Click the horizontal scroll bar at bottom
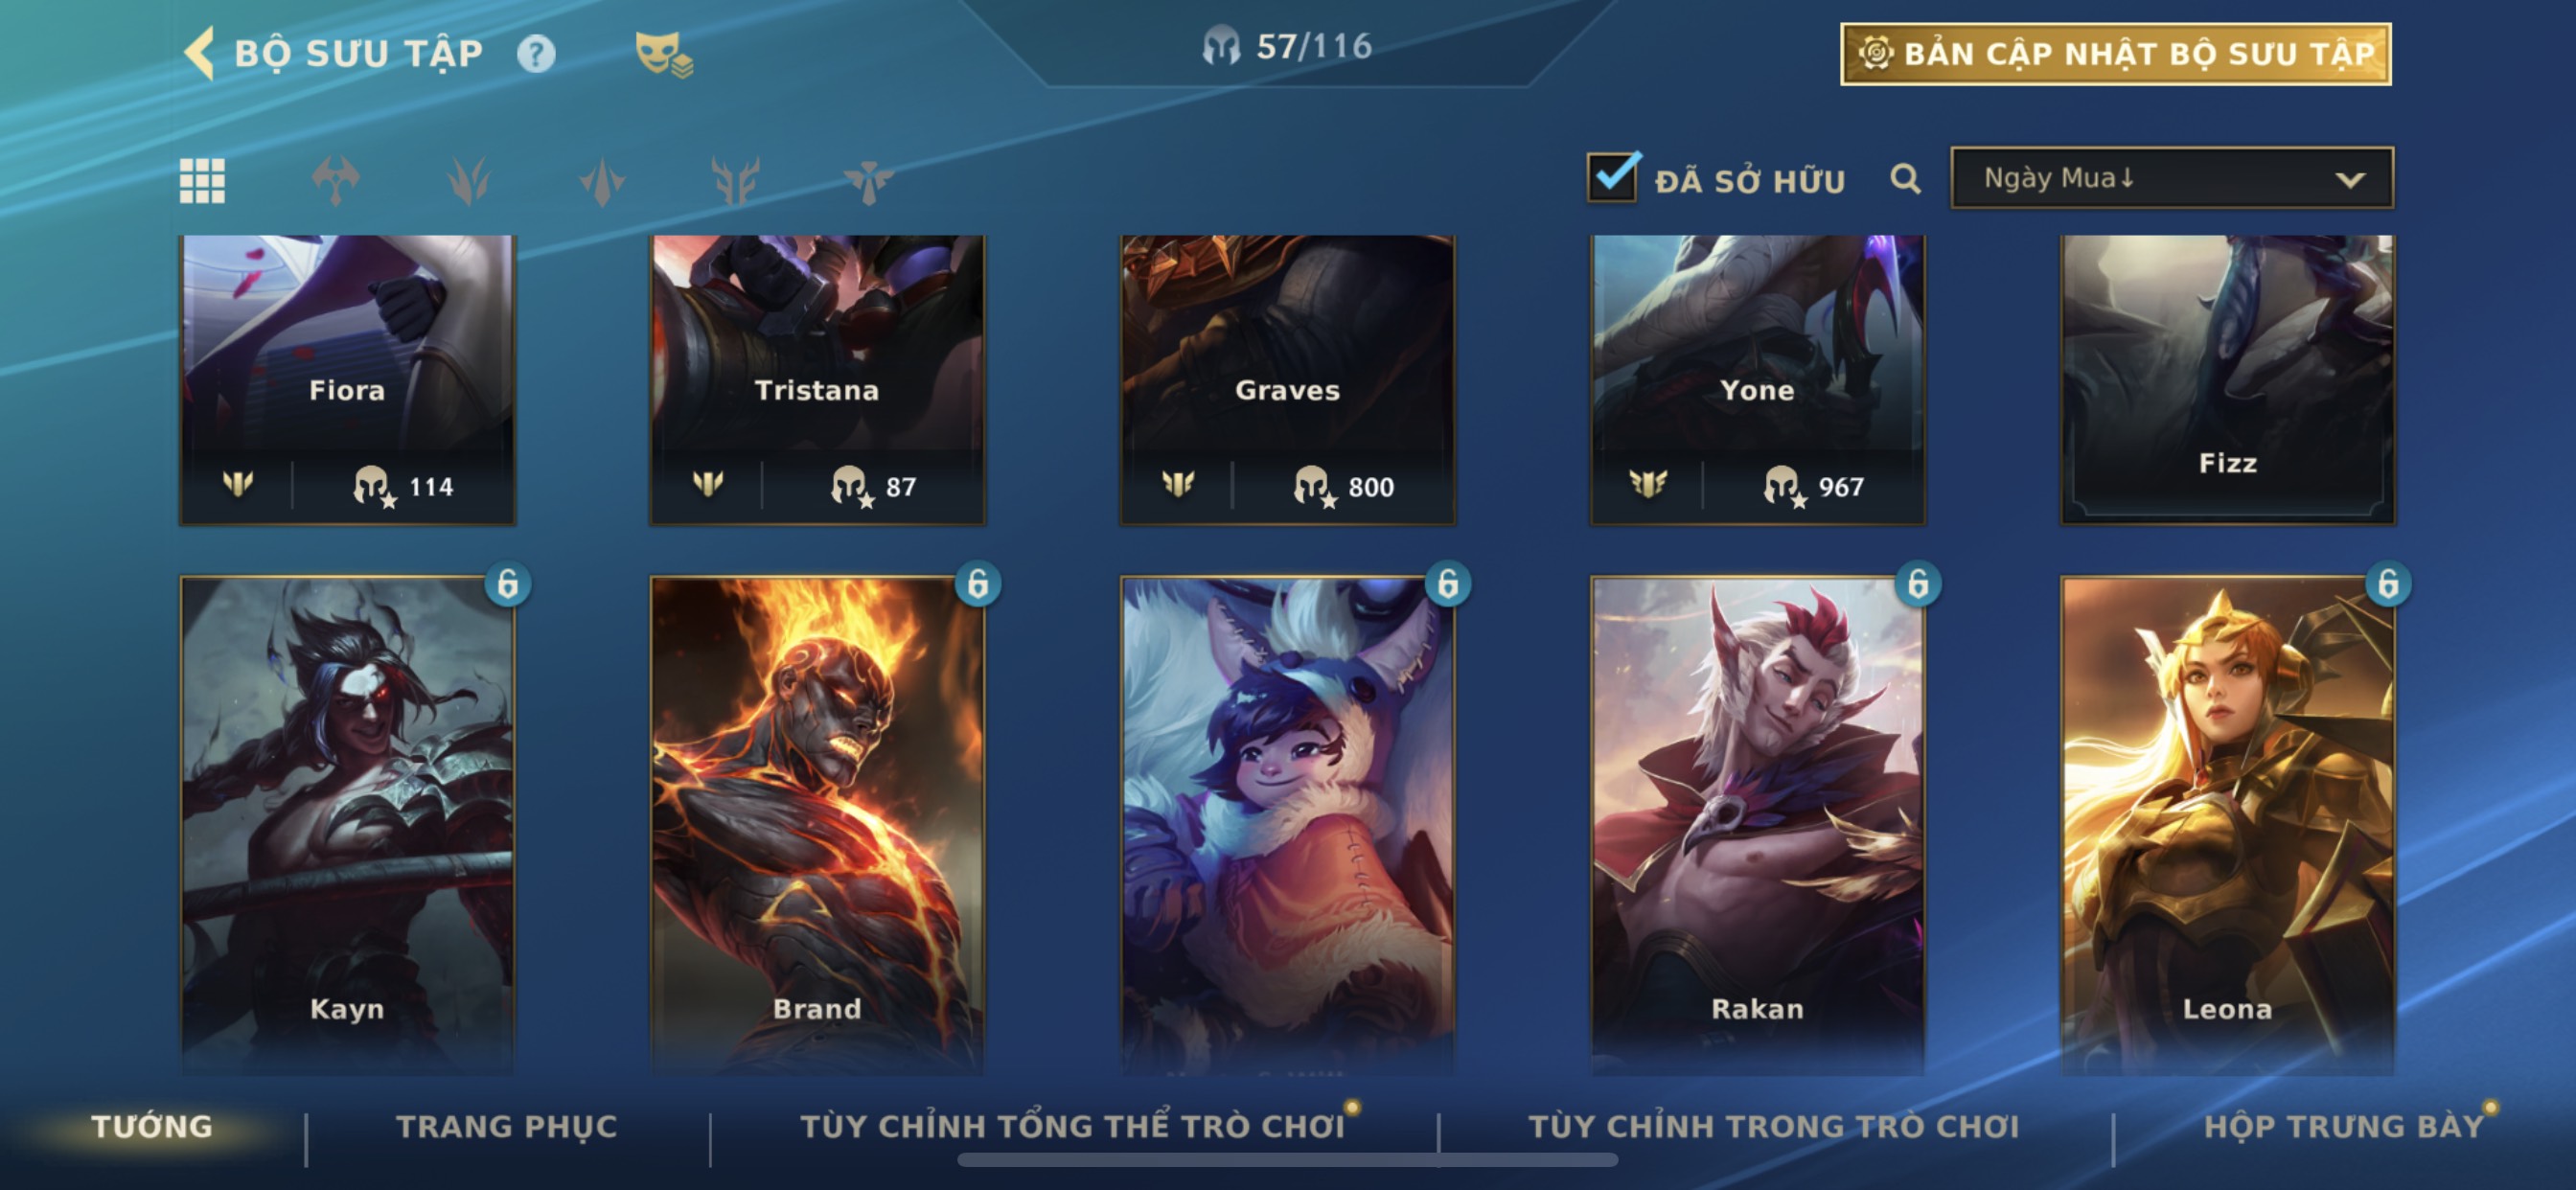2576x1190 pixels. 1287,1159
